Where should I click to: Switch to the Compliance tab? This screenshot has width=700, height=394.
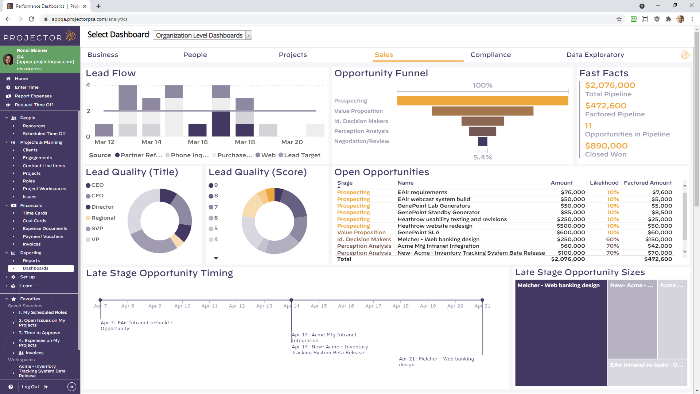click(x=490, y=55)
